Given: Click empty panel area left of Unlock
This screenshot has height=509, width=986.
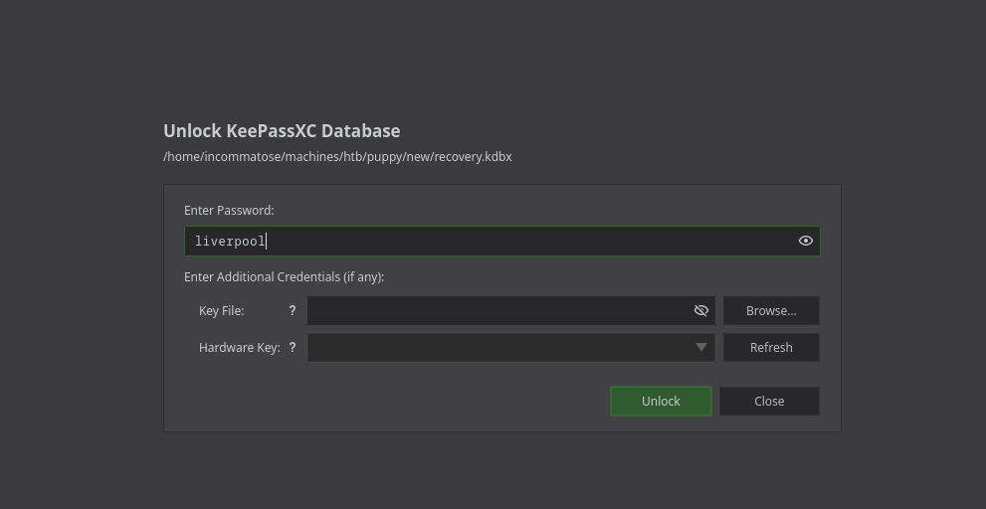Looking at the screenshot, I should tap(398, 402).
